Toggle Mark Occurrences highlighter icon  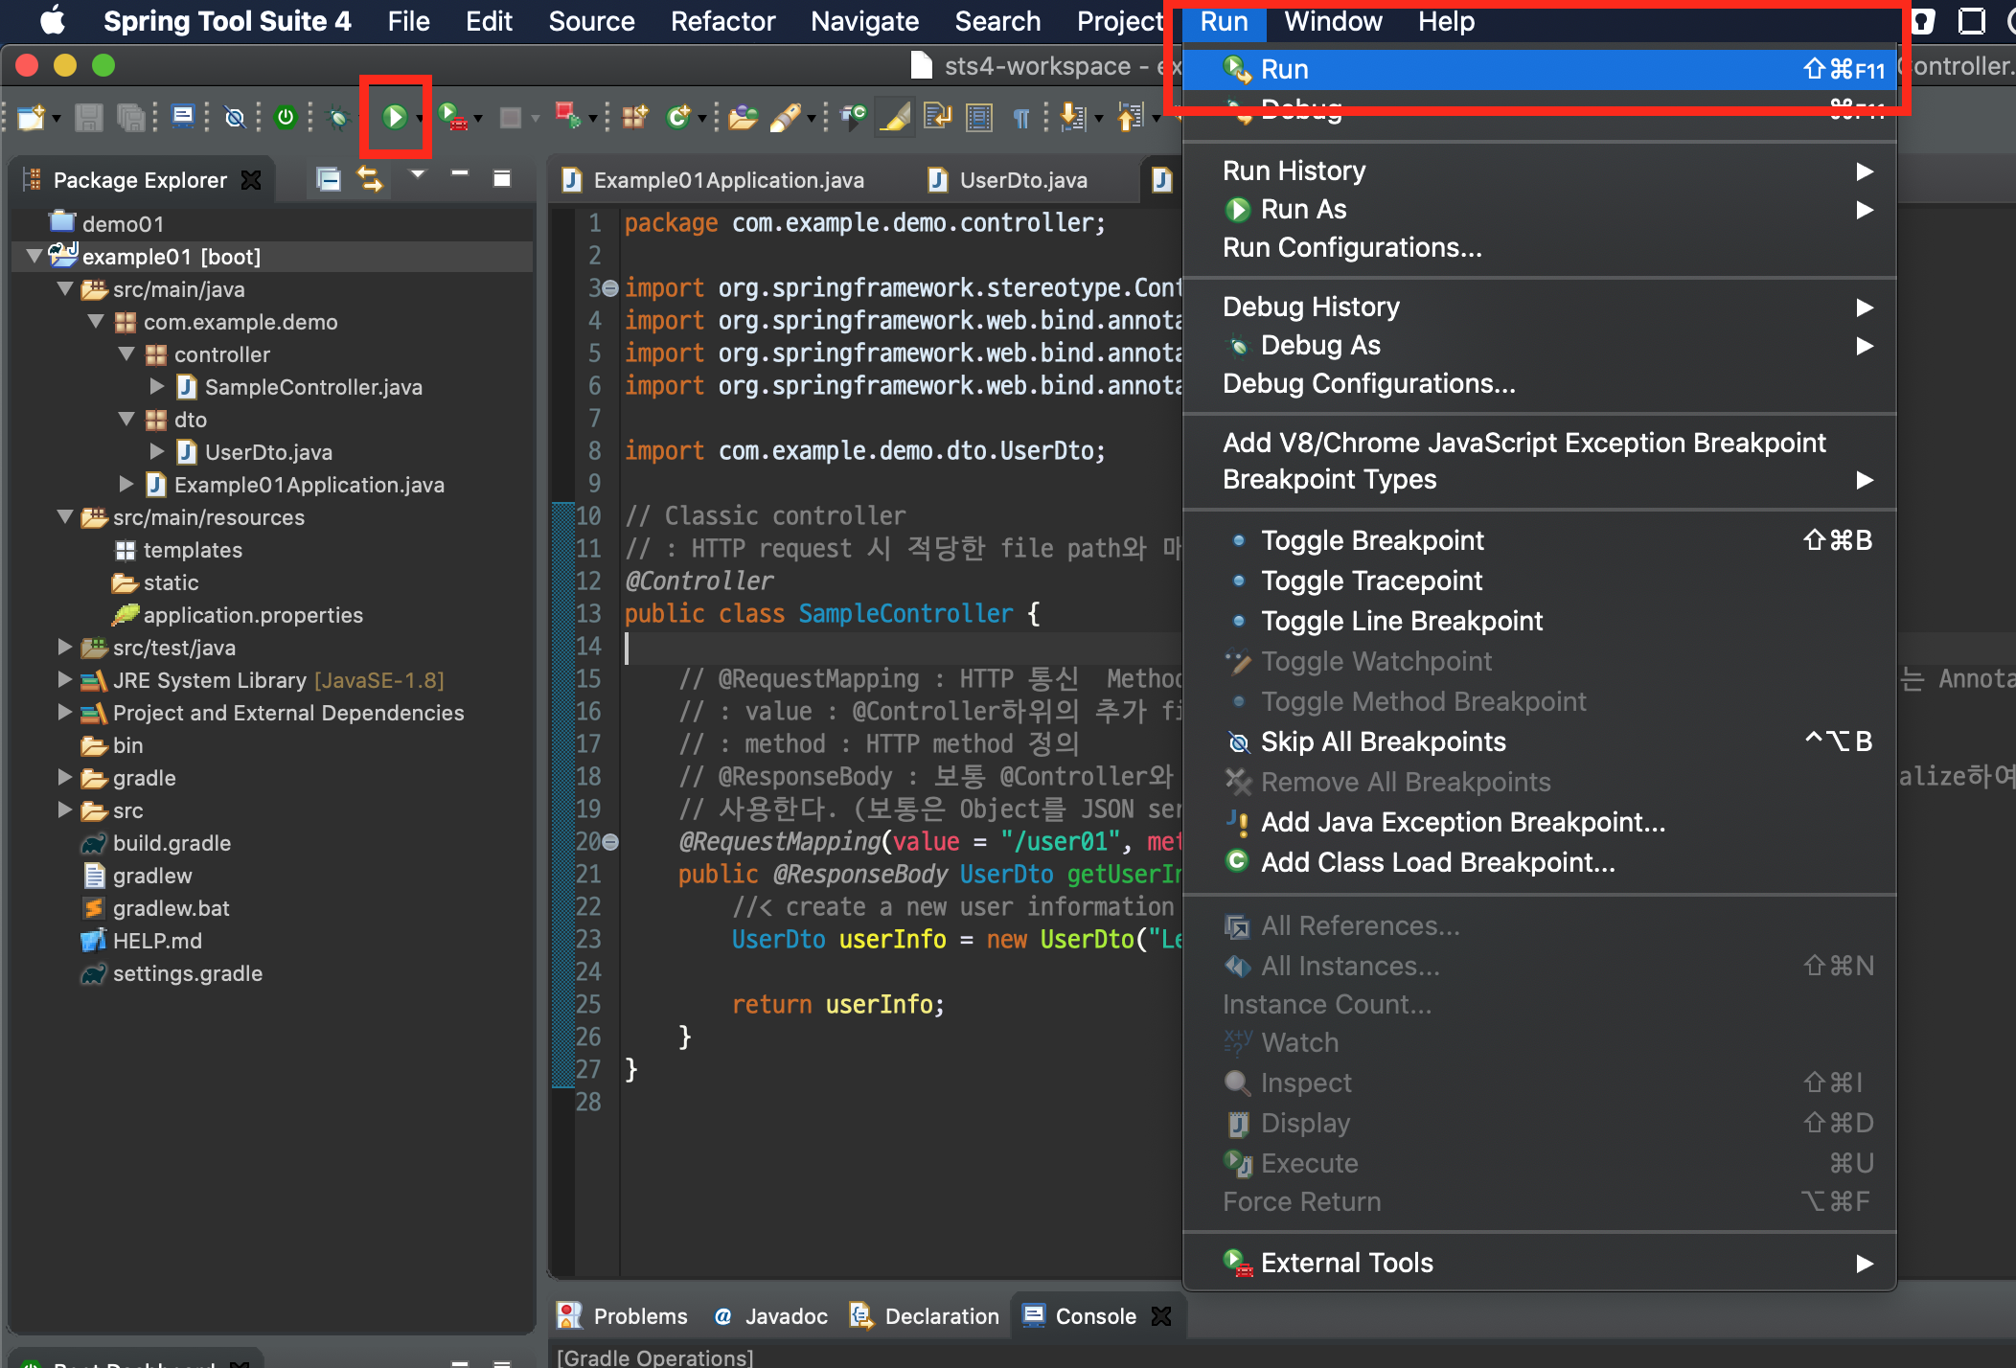(x=895, y=117)
